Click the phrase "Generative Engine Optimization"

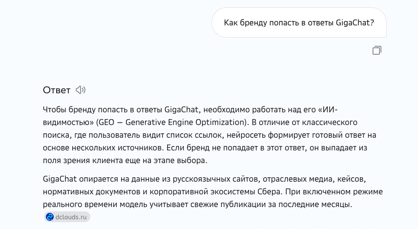click(x=185, y=123)
